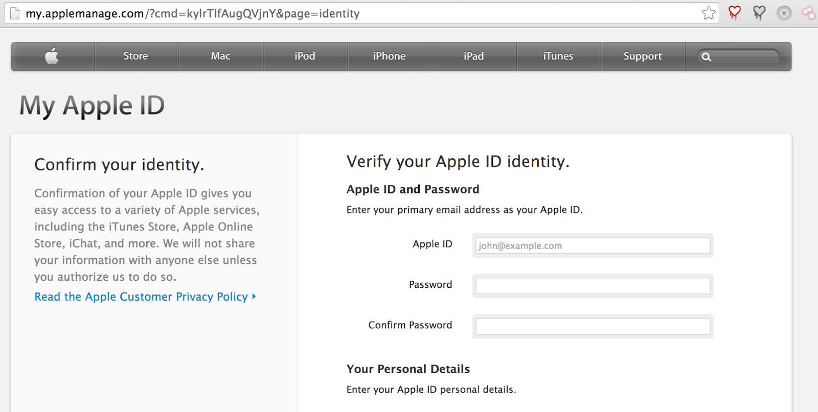Focus the Confirm Password field

593,326
